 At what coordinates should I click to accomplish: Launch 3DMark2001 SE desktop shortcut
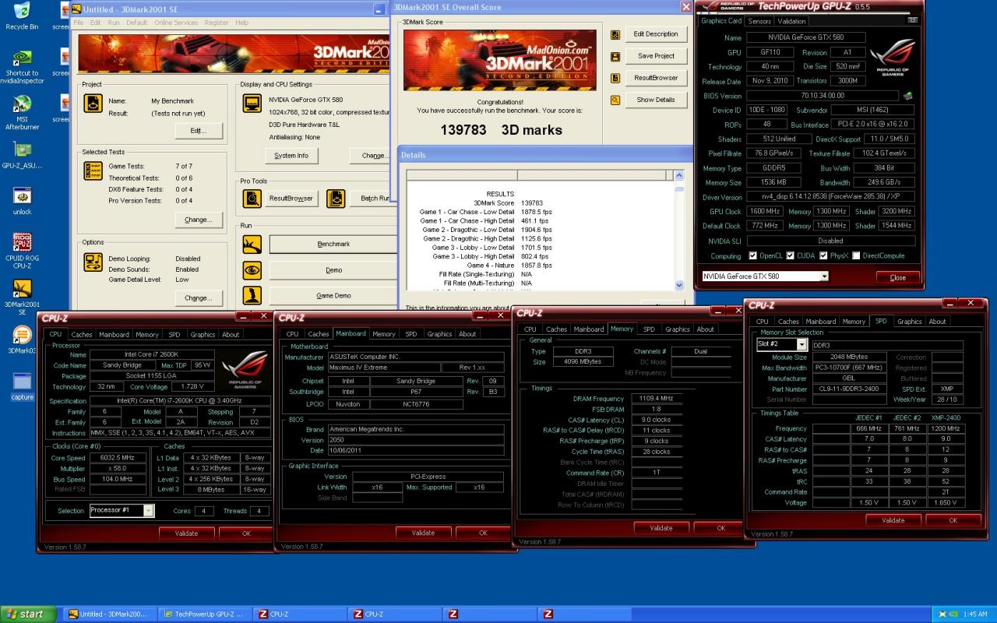point(23,289)
